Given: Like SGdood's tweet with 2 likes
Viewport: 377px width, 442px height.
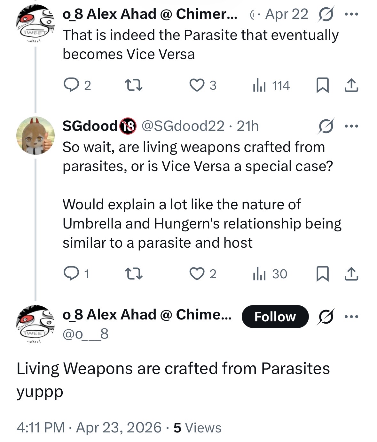Looking at the screenshot, I should [x=203, y=274].
